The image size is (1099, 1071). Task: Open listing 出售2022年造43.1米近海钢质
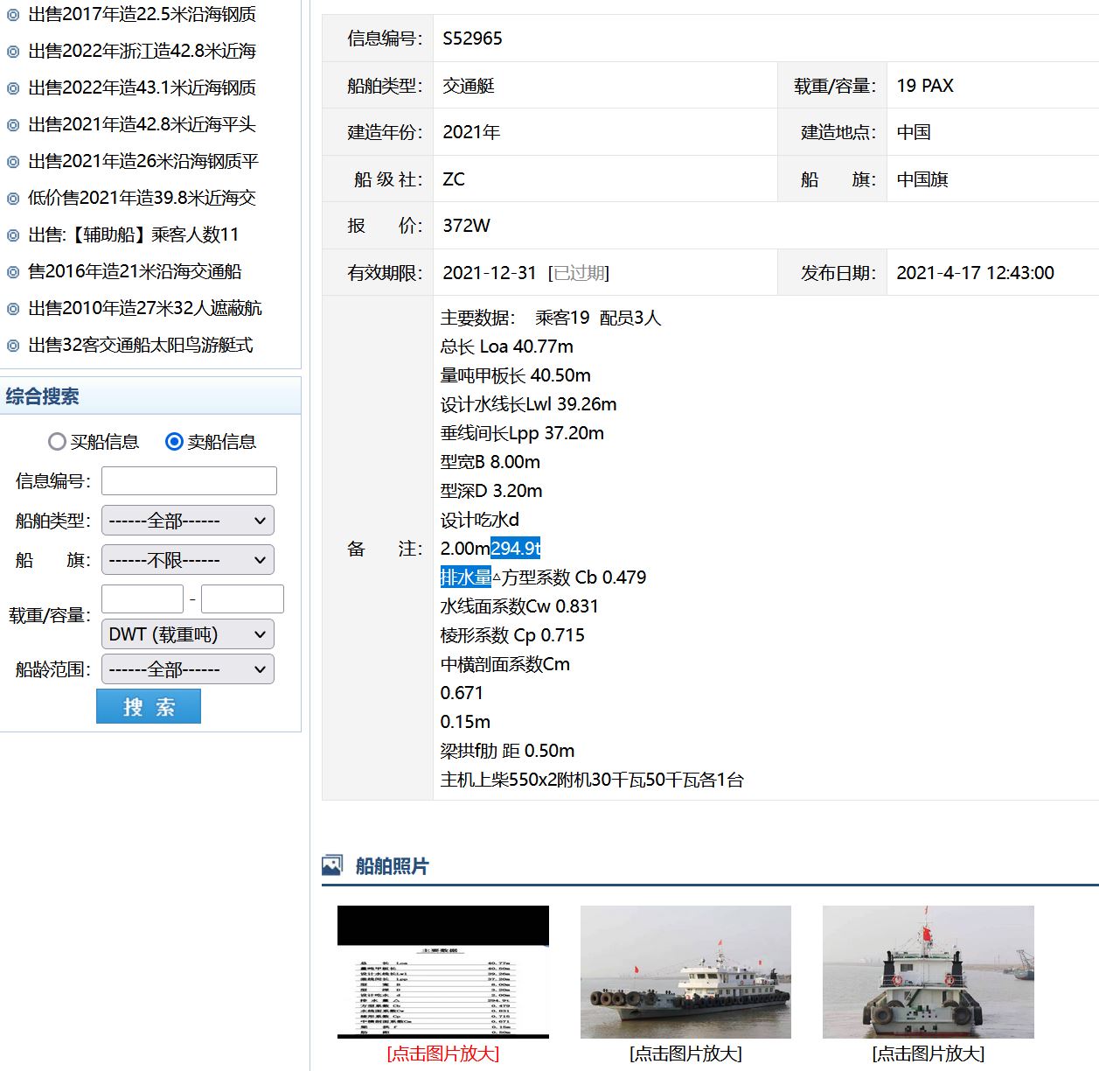pyautogui.click(x=142, y=87)
